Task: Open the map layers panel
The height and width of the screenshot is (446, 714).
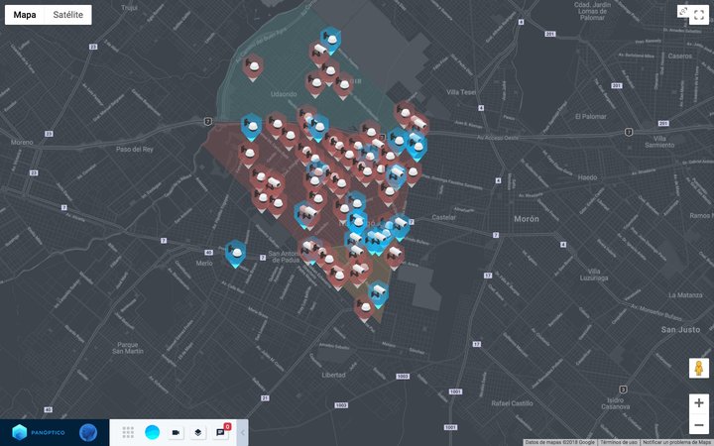Action: pos(198,432)
